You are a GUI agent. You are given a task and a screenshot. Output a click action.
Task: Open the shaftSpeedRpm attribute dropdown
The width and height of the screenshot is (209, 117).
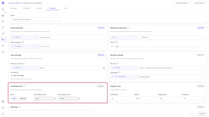[171, 77]
